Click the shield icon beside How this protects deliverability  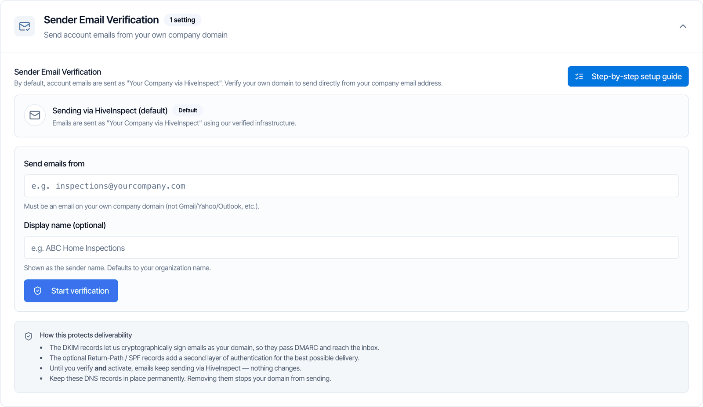(29, 336)
